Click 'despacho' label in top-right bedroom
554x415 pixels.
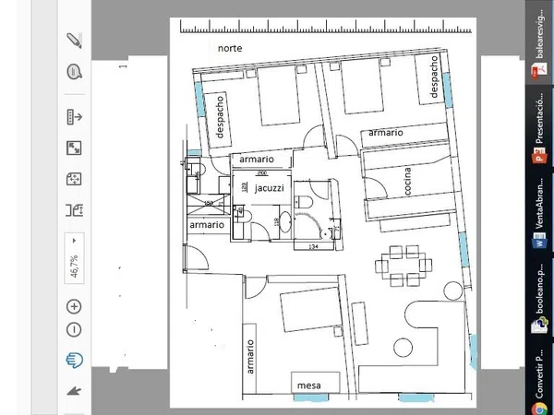click(x=434, y=77)
